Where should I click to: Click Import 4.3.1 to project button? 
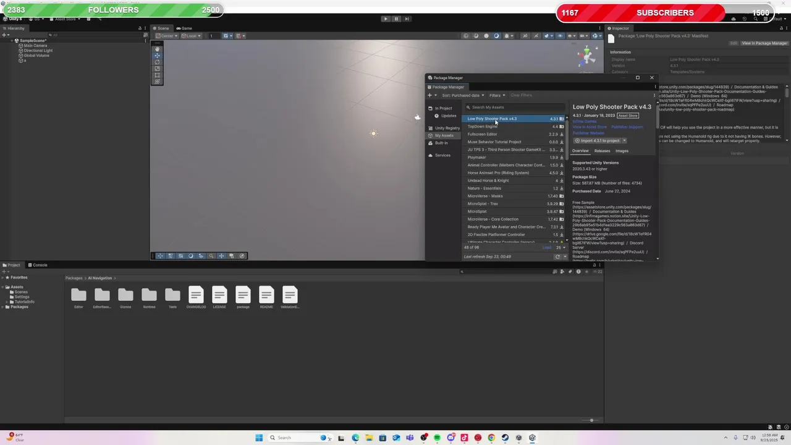pos(597,140)
